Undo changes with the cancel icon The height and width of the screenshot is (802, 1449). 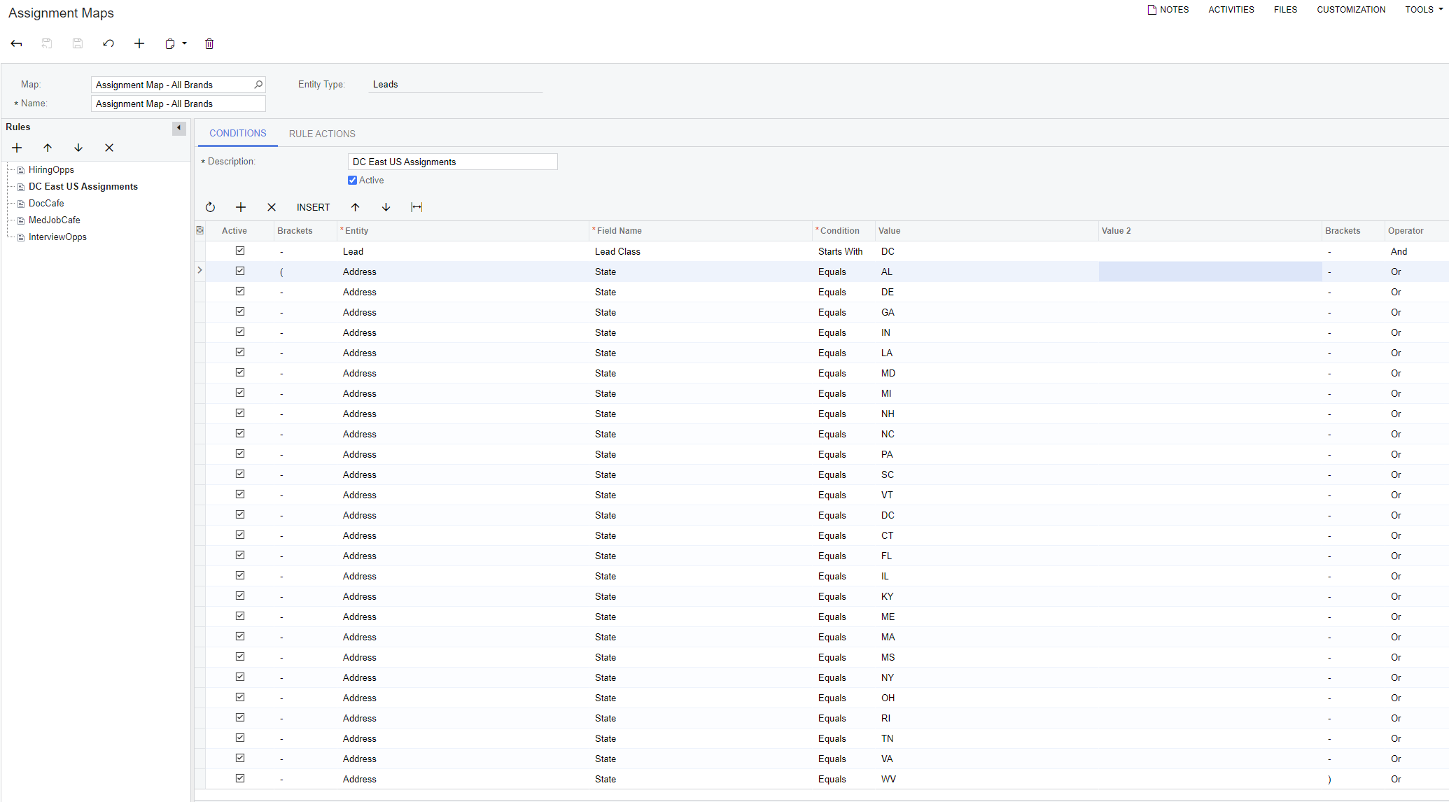(x=108, y=43)
